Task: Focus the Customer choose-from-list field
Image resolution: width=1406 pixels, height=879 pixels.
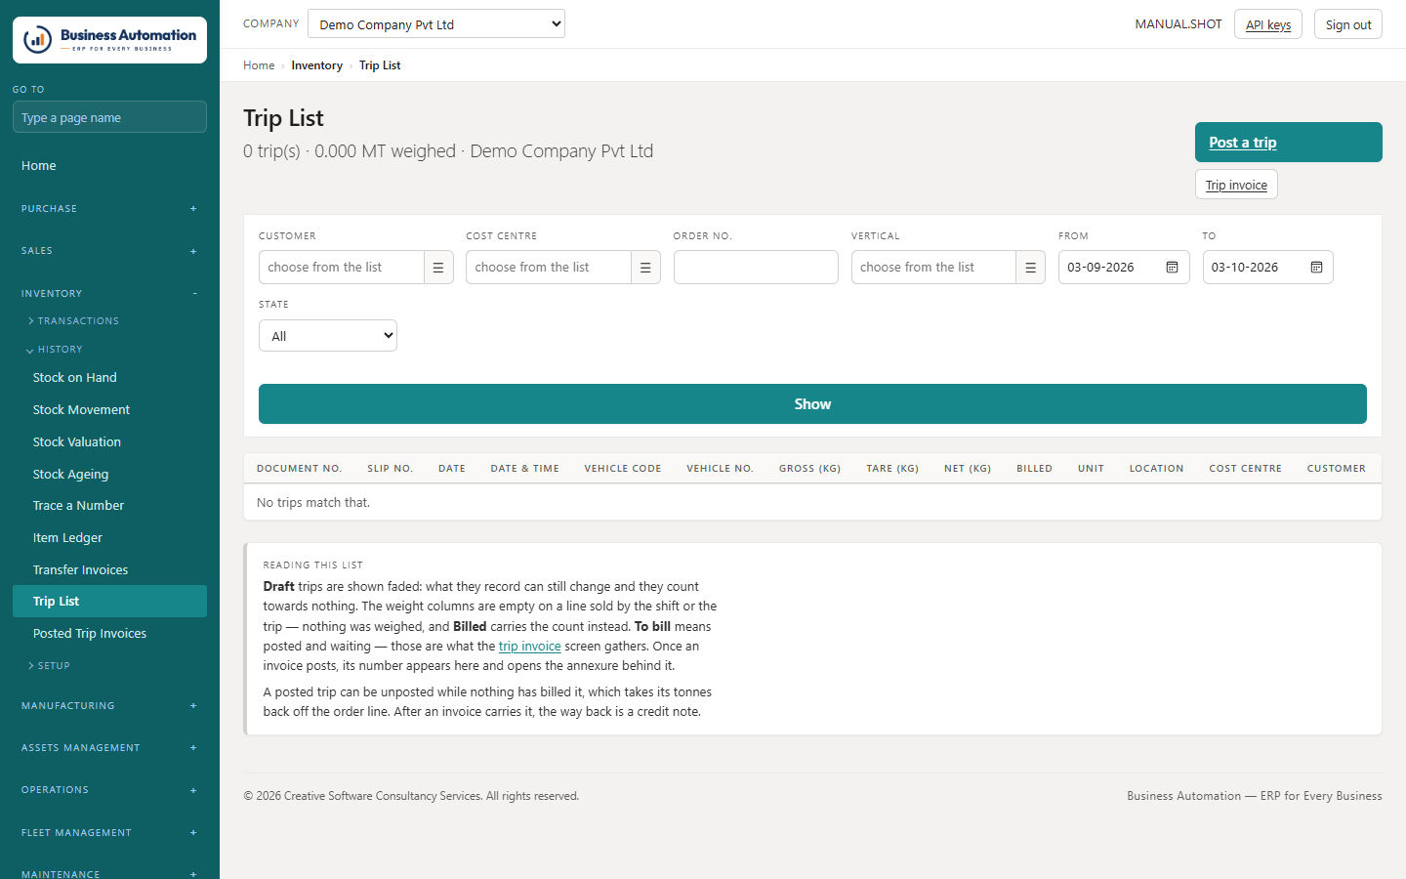Action: [342, 268]
